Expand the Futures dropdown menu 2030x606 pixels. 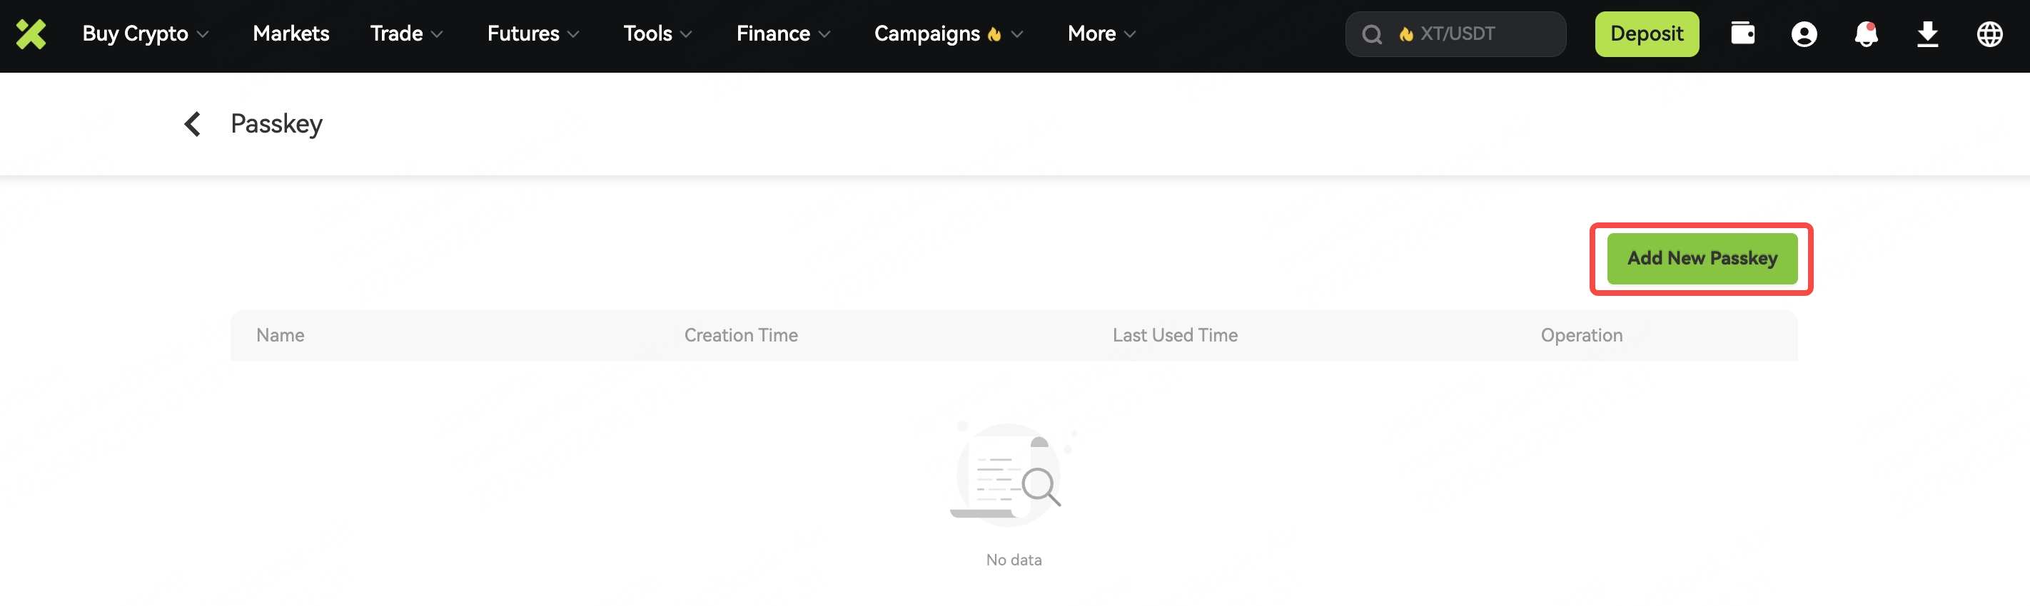532,34
